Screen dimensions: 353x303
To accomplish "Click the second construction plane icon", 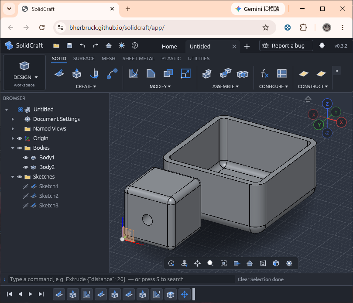I will (x=321, y=74).
